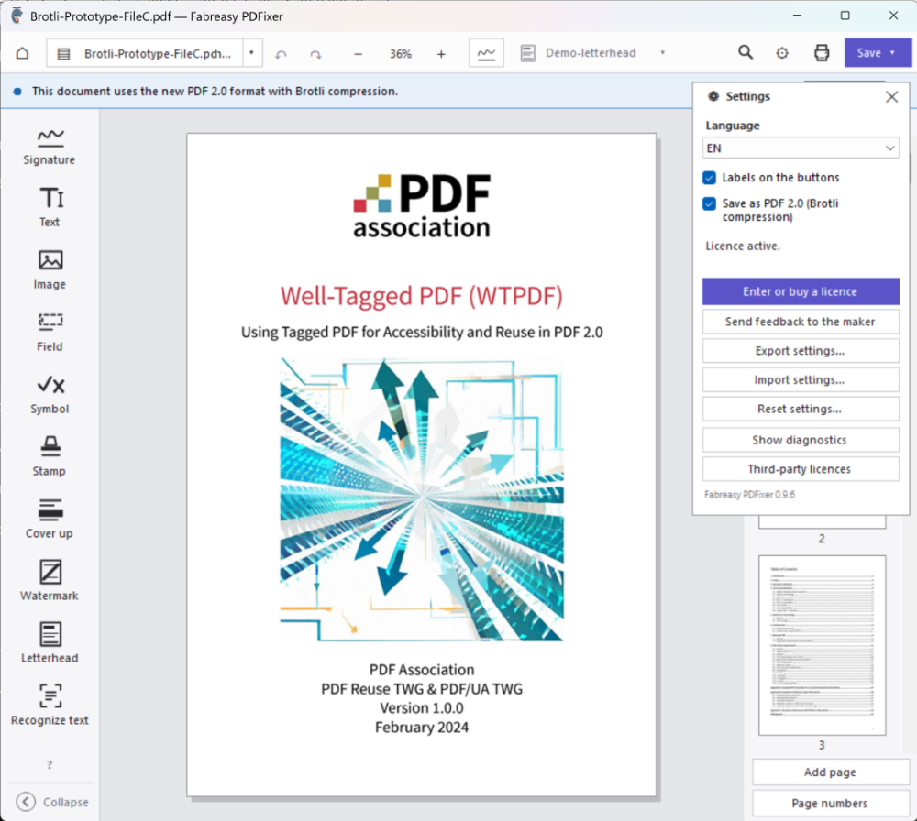Zoom out with the minus button

(358, 54)
